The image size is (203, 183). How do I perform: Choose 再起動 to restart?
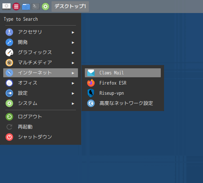pyautogui.click(x=41, y=127)
